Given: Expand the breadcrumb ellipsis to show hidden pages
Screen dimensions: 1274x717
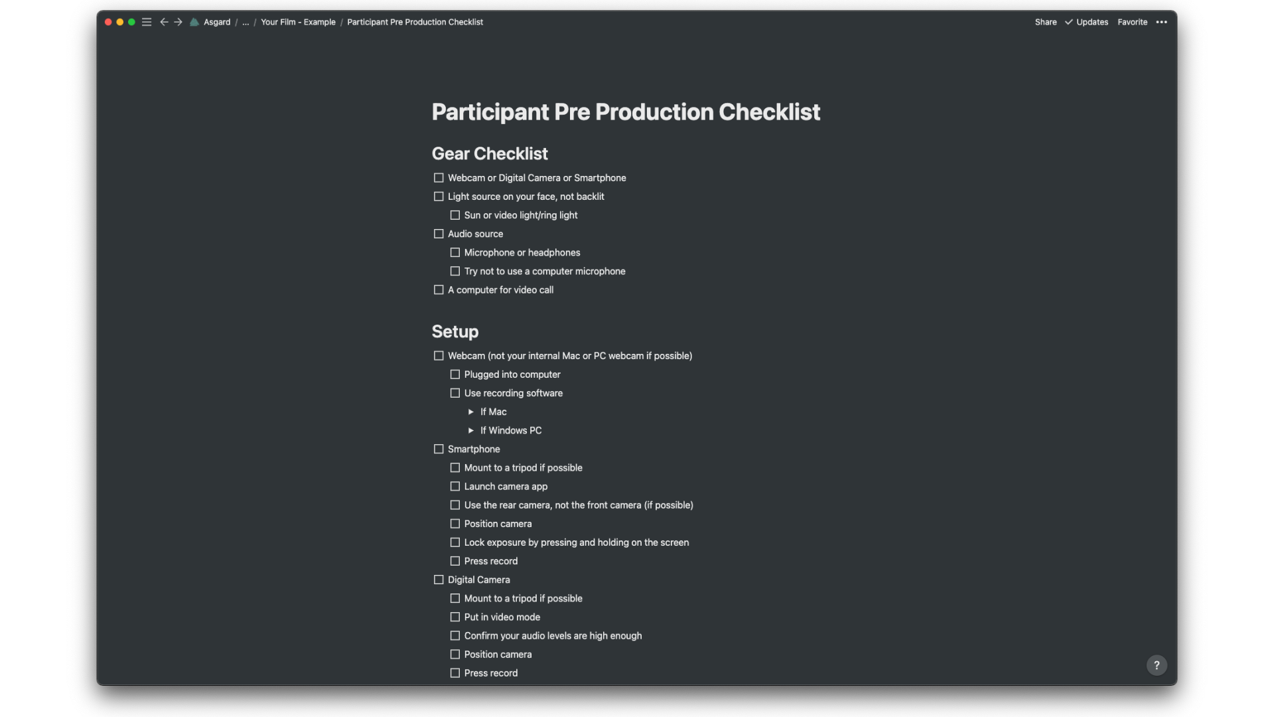Looking at the screenshot, I should tap(246, 22).
